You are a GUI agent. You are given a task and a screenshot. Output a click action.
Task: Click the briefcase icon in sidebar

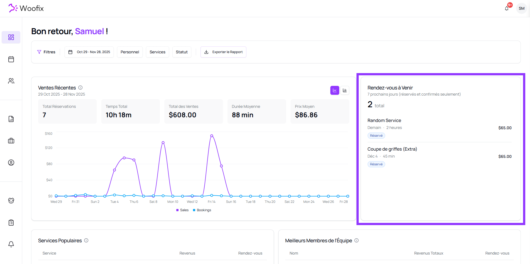point(11,141)
